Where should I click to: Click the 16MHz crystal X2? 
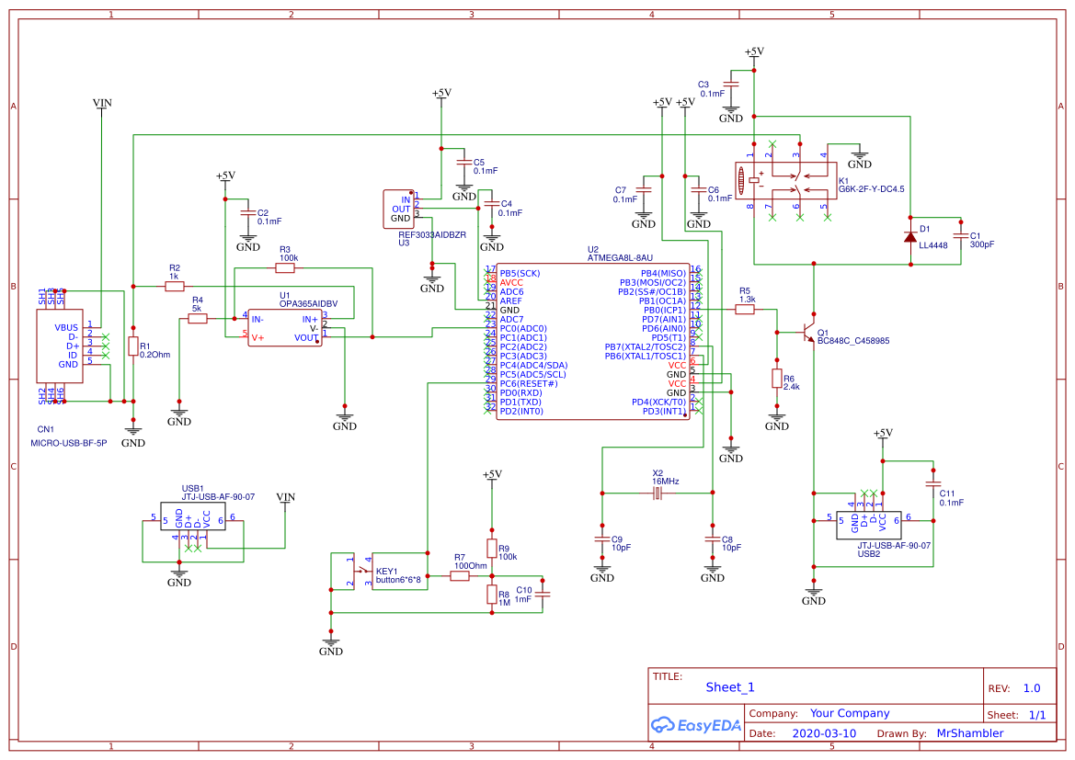tap(658, 493)
